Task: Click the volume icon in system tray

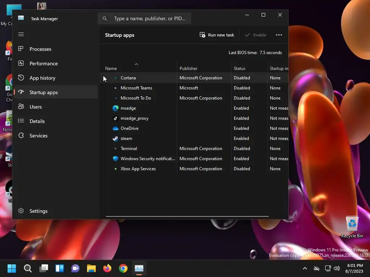Action: click(337, 268)
